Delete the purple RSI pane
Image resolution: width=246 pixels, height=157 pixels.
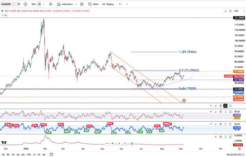coord(221,112)
